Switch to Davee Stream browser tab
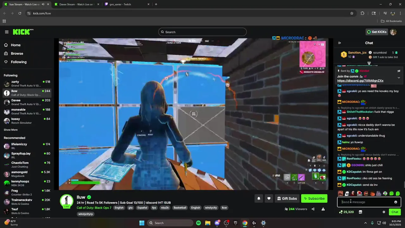The height and width of the screenshot is (228, 405). click(77, 4)
